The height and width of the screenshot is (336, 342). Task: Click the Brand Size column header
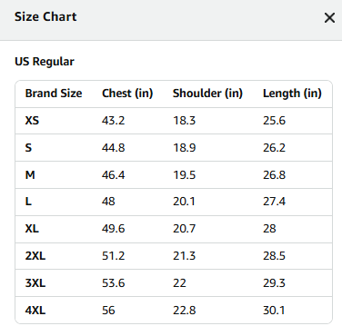[54, 94]
